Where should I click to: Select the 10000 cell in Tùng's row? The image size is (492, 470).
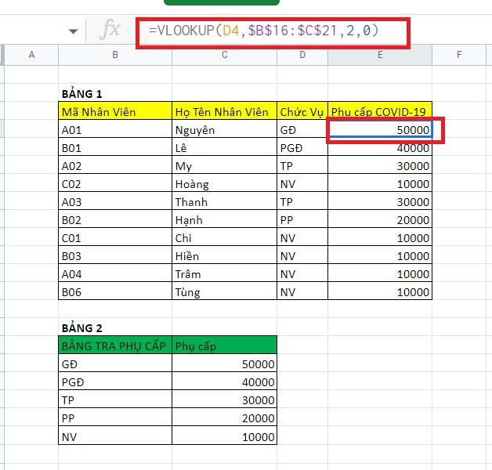coord(380,291)
